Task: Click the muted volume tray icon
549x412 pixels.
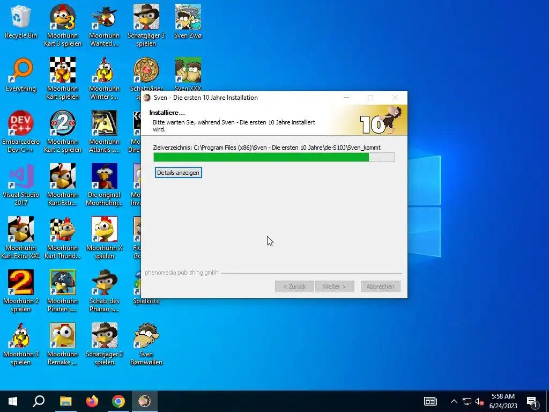Action: pyautogui.click(x=479, y=401)
